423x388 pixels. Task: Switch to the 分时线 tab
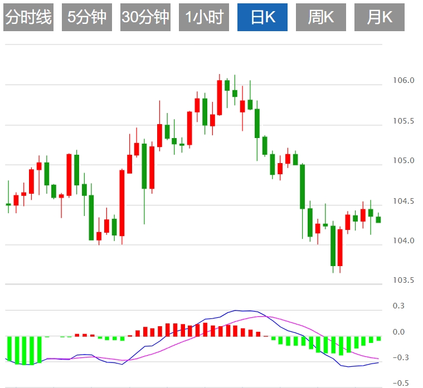click(x=28, y=17)
